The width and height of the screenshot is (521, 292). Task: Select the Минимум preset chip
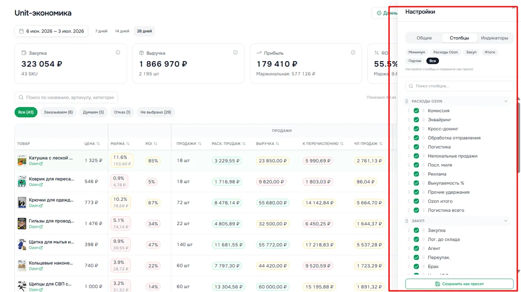click(417, 52)
